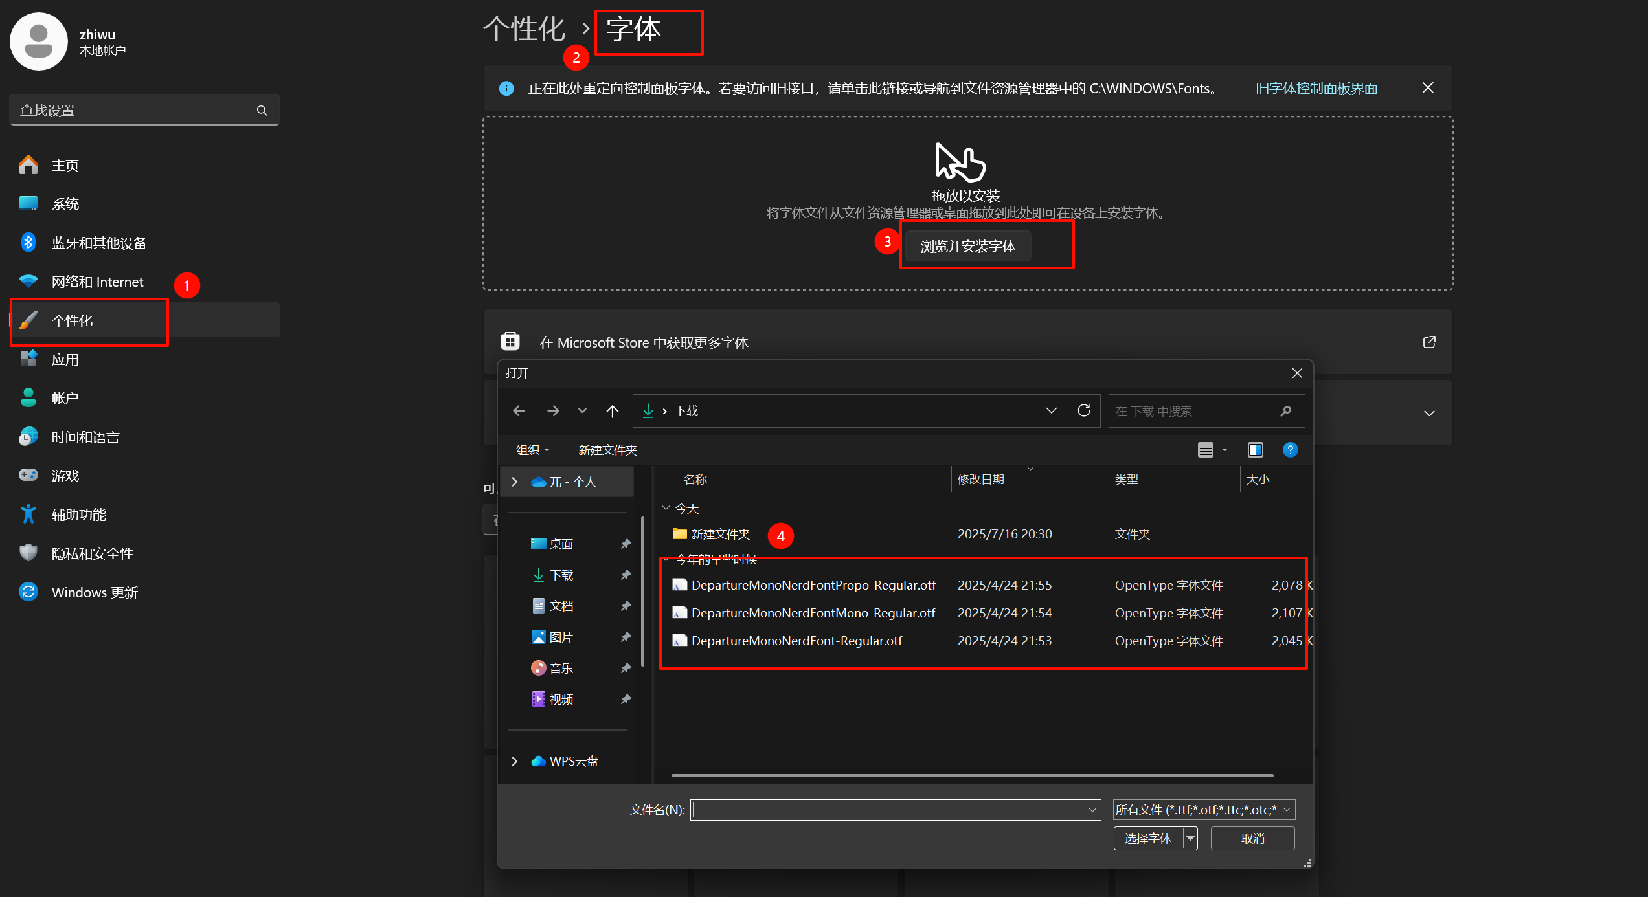Open the 所有文件 file type filter

point(1204,810)
